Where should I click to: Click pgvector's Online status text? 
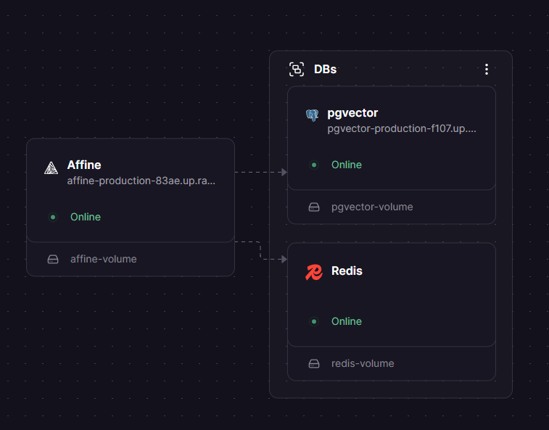point(347,165)
